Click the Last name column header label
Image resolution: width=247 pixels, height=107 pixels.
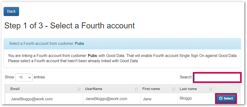188,89
